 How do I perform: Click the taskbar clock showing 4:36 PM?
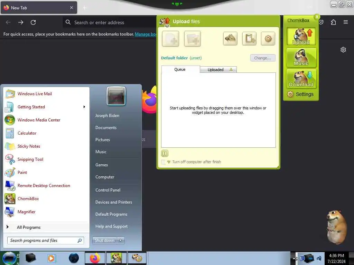pos(336,258)
